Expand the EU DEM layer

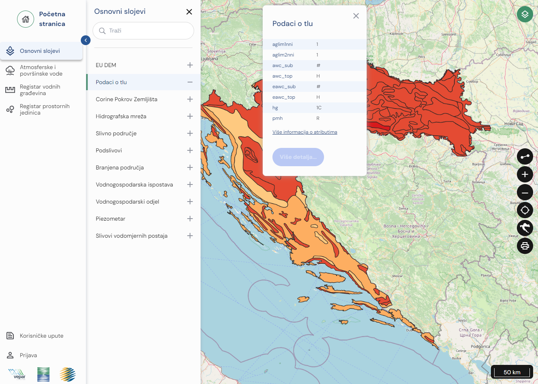coord(190,65)
